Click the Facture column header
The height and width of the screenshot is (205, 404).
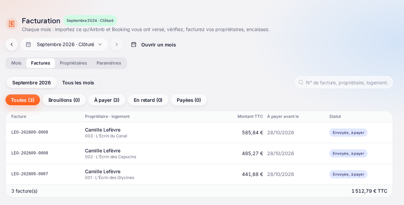tap(19, 117)
